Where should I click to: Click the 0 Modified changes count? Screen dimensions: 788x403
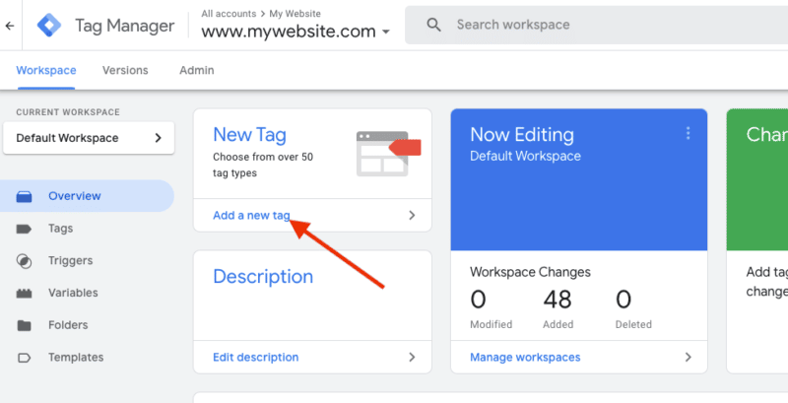[x=478, y=300]
